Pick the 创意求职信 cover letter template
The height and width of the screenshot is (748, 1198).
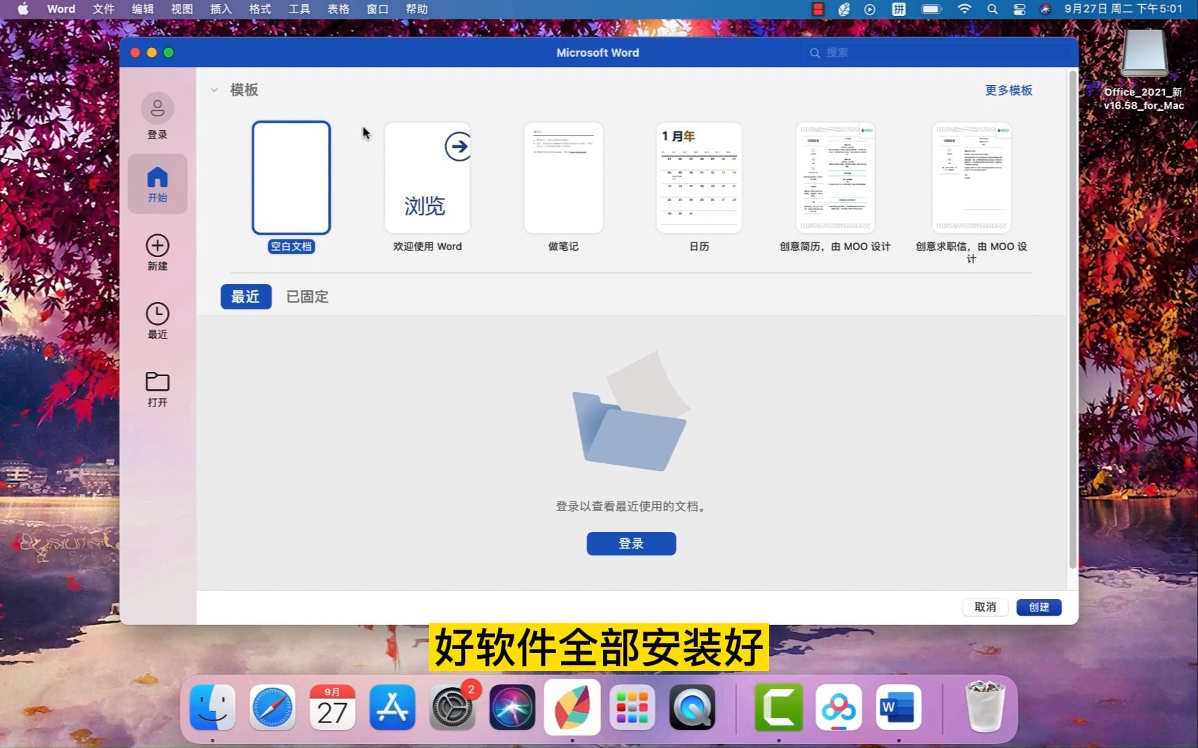[x=971, y=178]
